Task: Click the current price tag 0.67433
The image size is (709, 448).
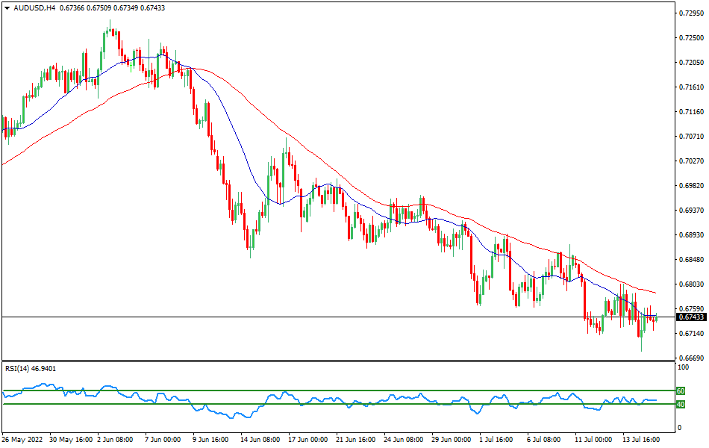Action: point(684,317)
